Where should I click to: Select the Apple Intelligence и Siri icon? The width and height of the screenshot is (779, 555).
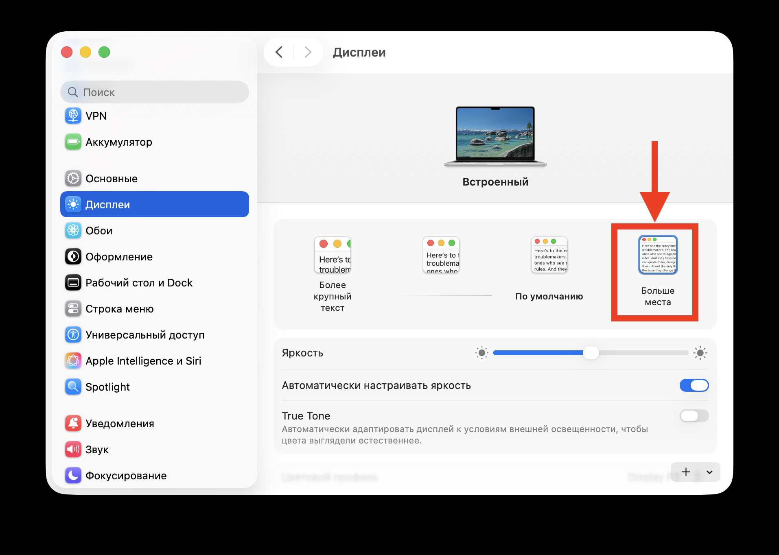point(73,361)
